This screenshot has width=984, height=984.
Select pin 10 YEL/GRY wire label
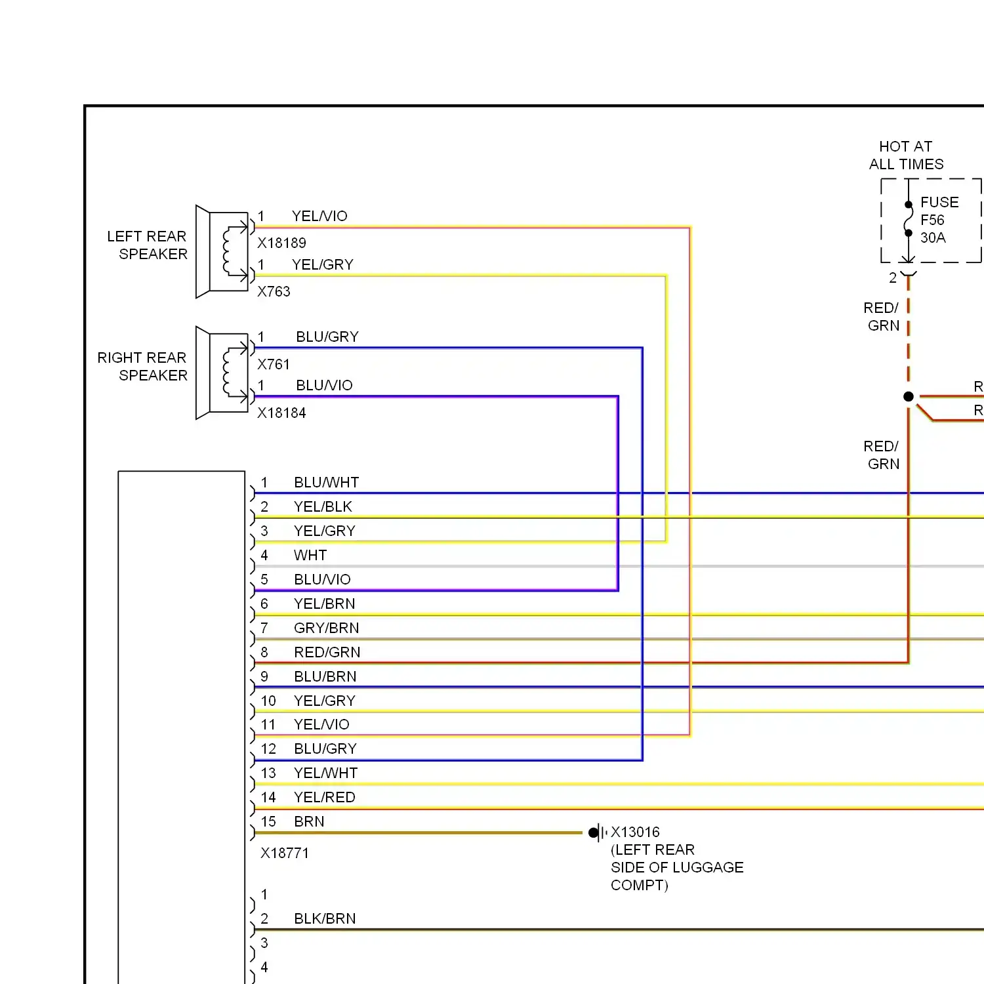click(x=325, y=701)
